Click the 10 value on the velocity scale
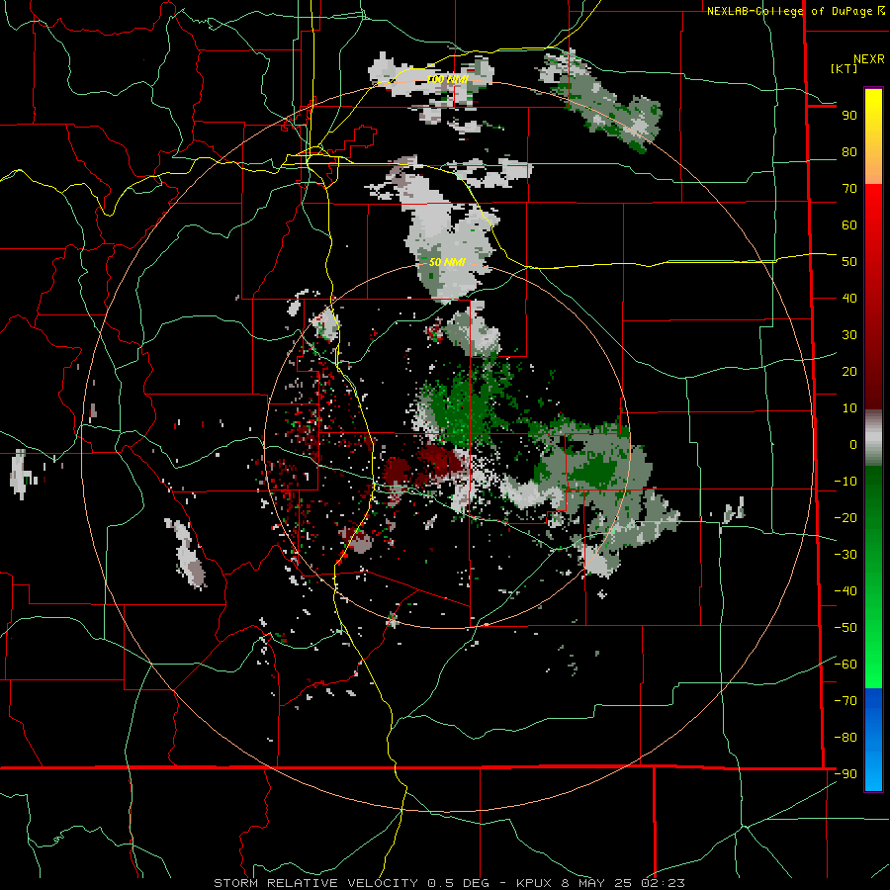 point(849,408)
